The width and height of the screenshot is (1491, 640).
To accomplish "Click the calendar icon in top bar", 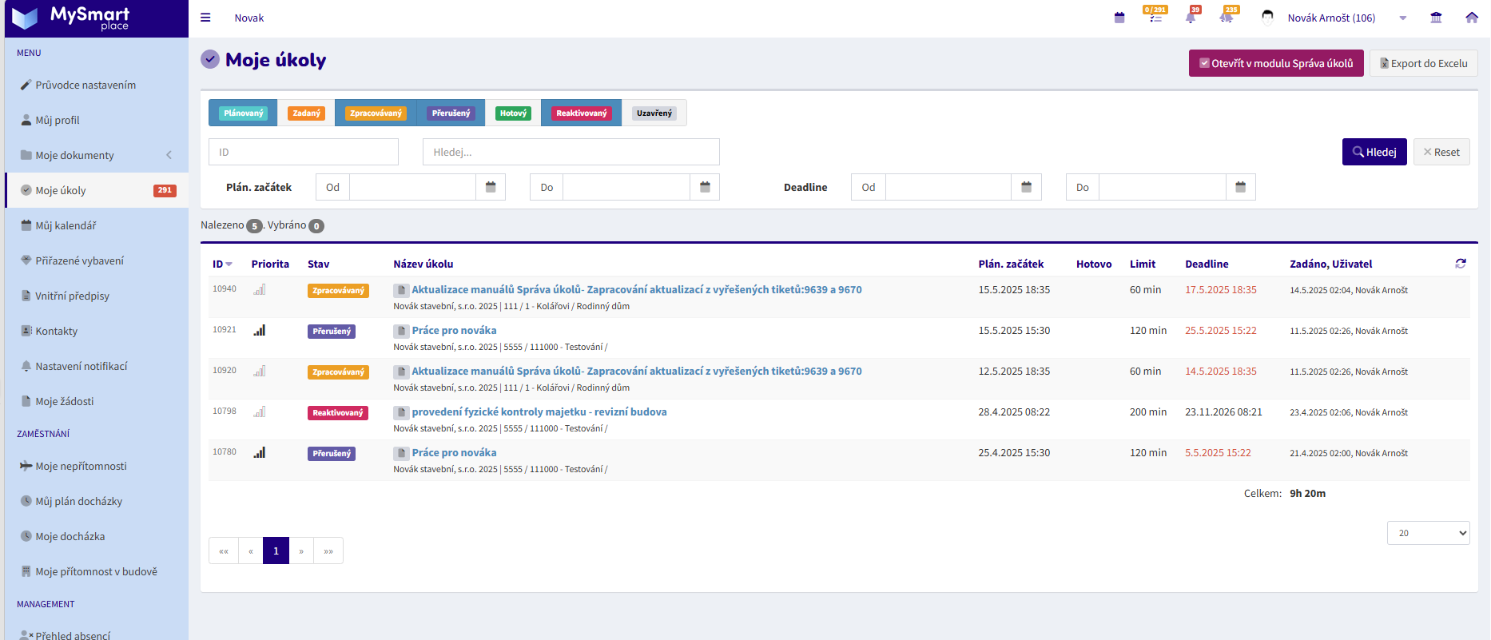I will click(x=1119, y=18).
